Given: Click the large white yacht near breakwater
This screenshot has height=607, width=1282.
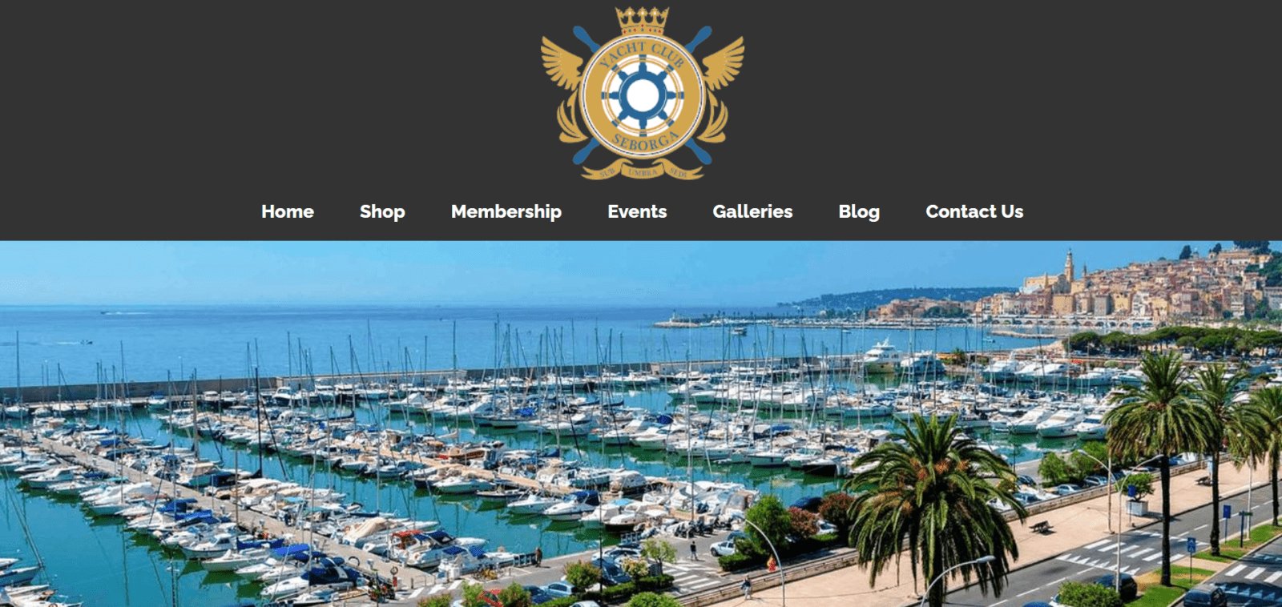Looking at the screenshot, I should [x=882, y=353].
